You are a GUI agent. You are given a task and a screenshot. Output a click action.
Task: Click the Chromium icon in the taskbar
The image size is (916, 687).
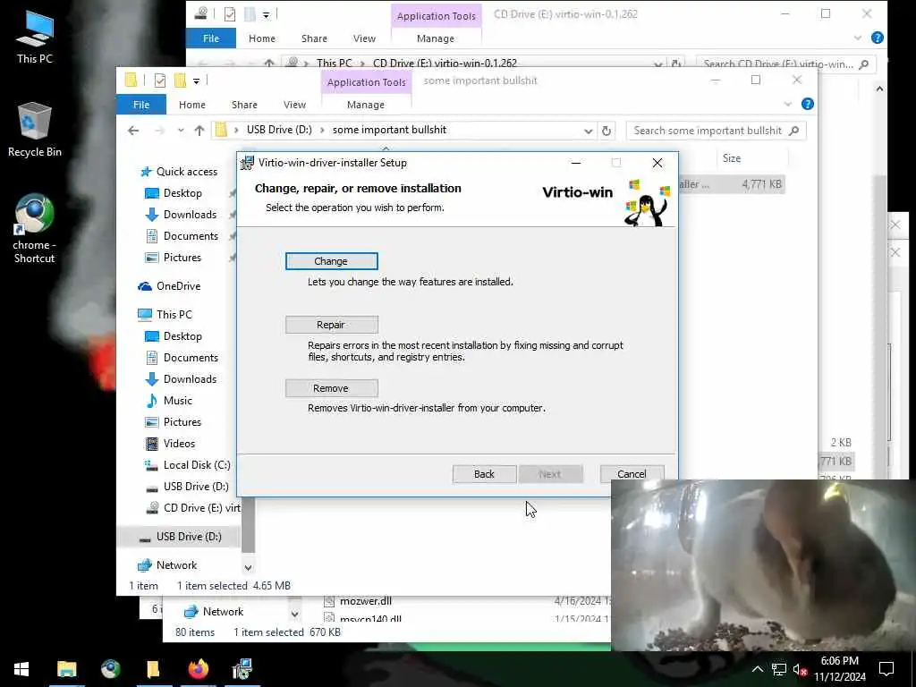(x=110, y=669)
